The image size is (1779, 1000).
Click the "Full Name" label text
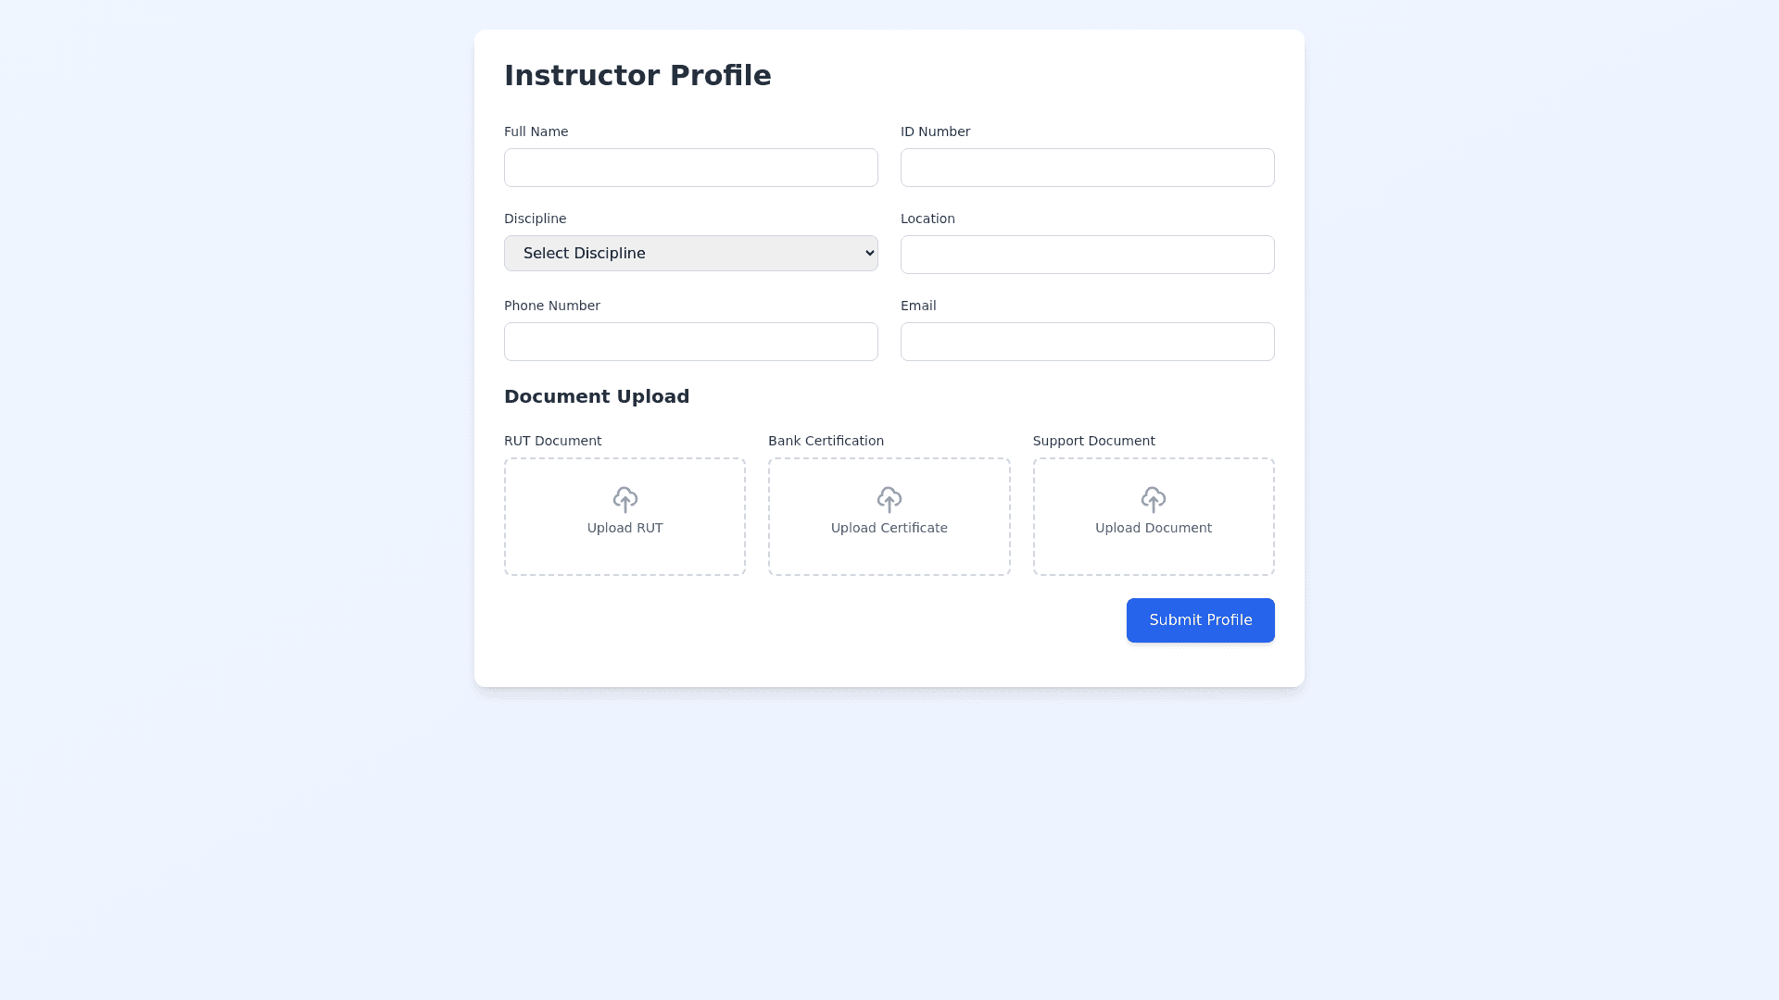(536, 131)
